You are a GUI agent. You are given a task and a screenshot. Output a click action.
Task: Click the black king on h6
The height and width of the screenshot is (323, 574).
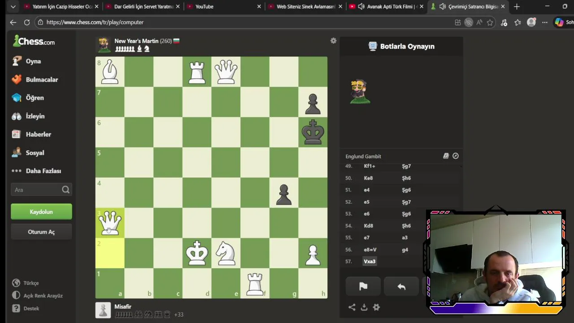coord(313,132)
